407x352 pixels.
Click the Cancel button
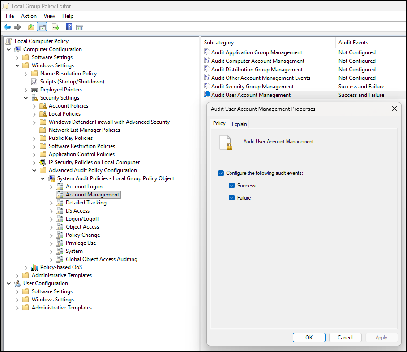pyautogui.click(x=345, y=338)
